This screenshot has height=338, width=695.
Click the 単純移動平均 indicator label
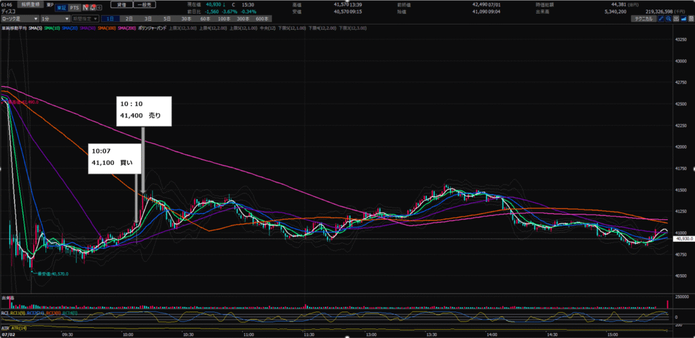point(14,28)
